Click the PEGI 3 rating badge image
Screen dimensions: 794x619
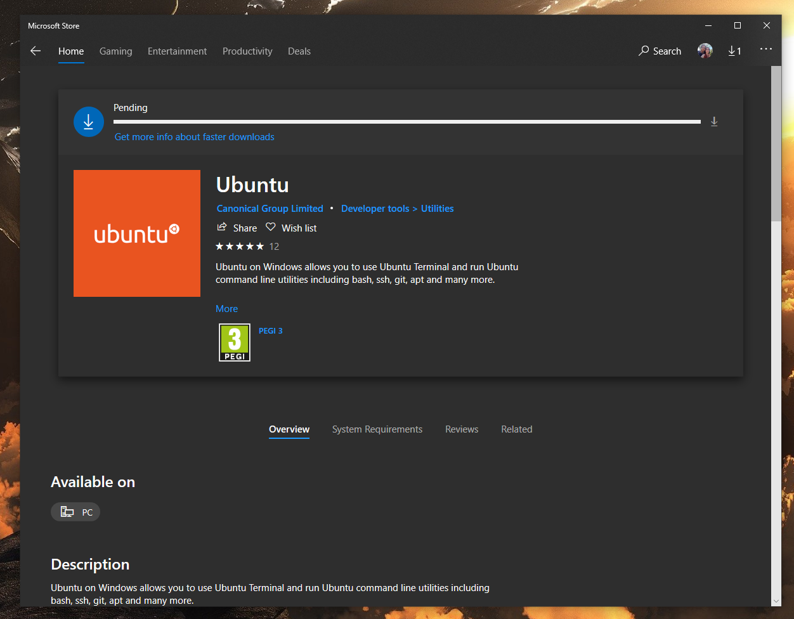(x=235, y=342)
